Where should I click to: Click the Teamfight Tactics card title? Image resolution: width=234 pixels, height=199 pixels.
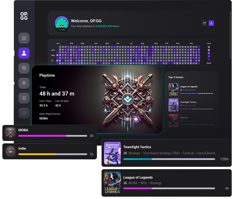(137, 147)
